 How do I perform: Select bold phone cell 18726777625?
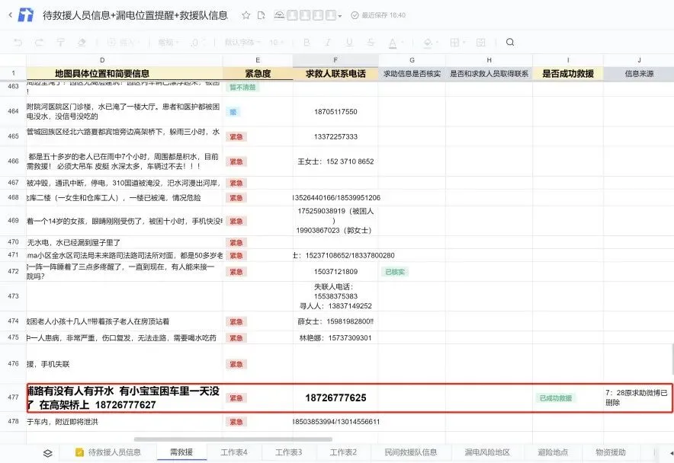335,398
